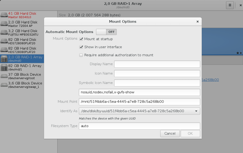The image size is (243, 153).
Task: Select the 41 GB Maxtor hard disk icon
Action: 4,15
